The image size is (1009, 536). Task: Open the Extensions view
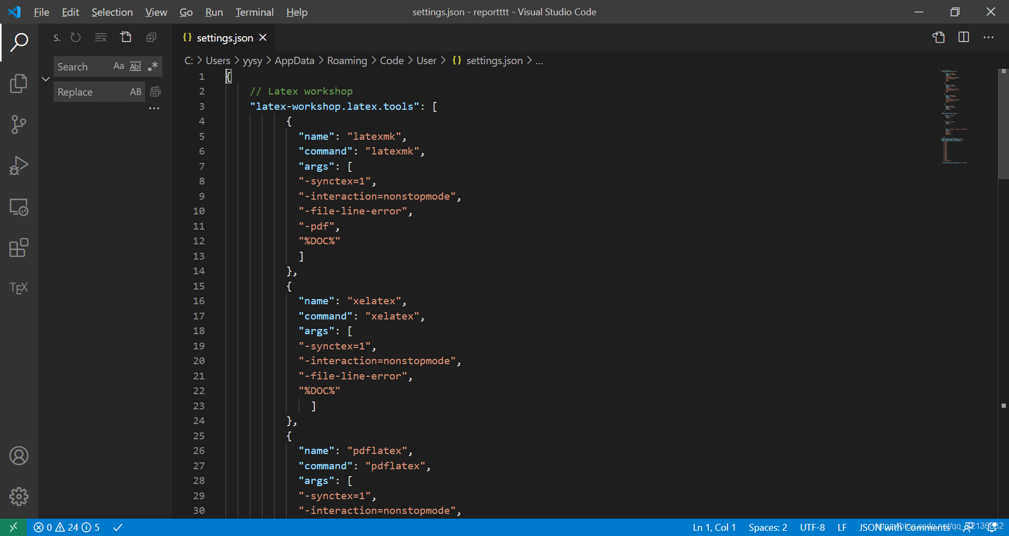pyautogui.click(x=19, y=248)
